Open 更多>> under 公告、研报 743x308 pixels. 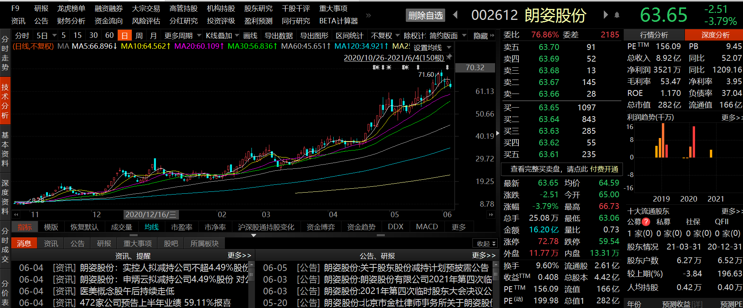pyautogui.click(x=483, y=255)
